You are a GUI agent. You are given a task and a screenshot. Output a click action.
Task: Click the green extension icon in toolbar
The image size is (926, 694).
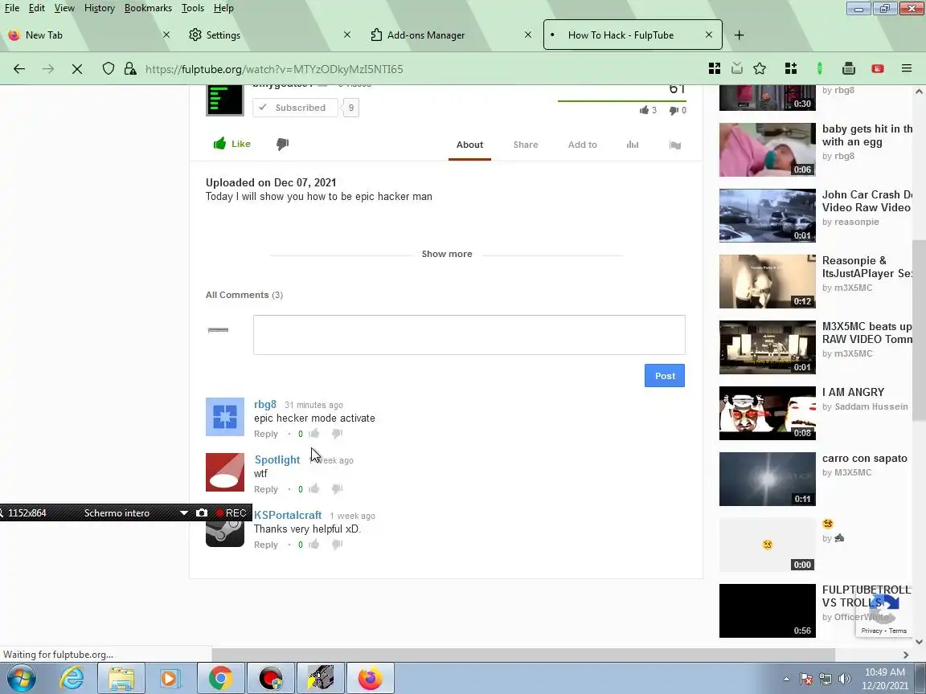(x=819, y=68)
